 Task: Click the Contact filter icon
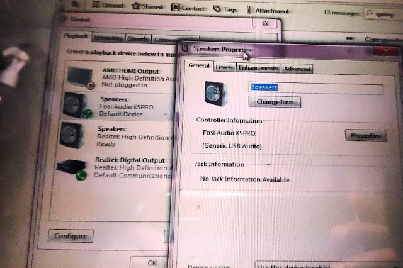tap(175, 8)
